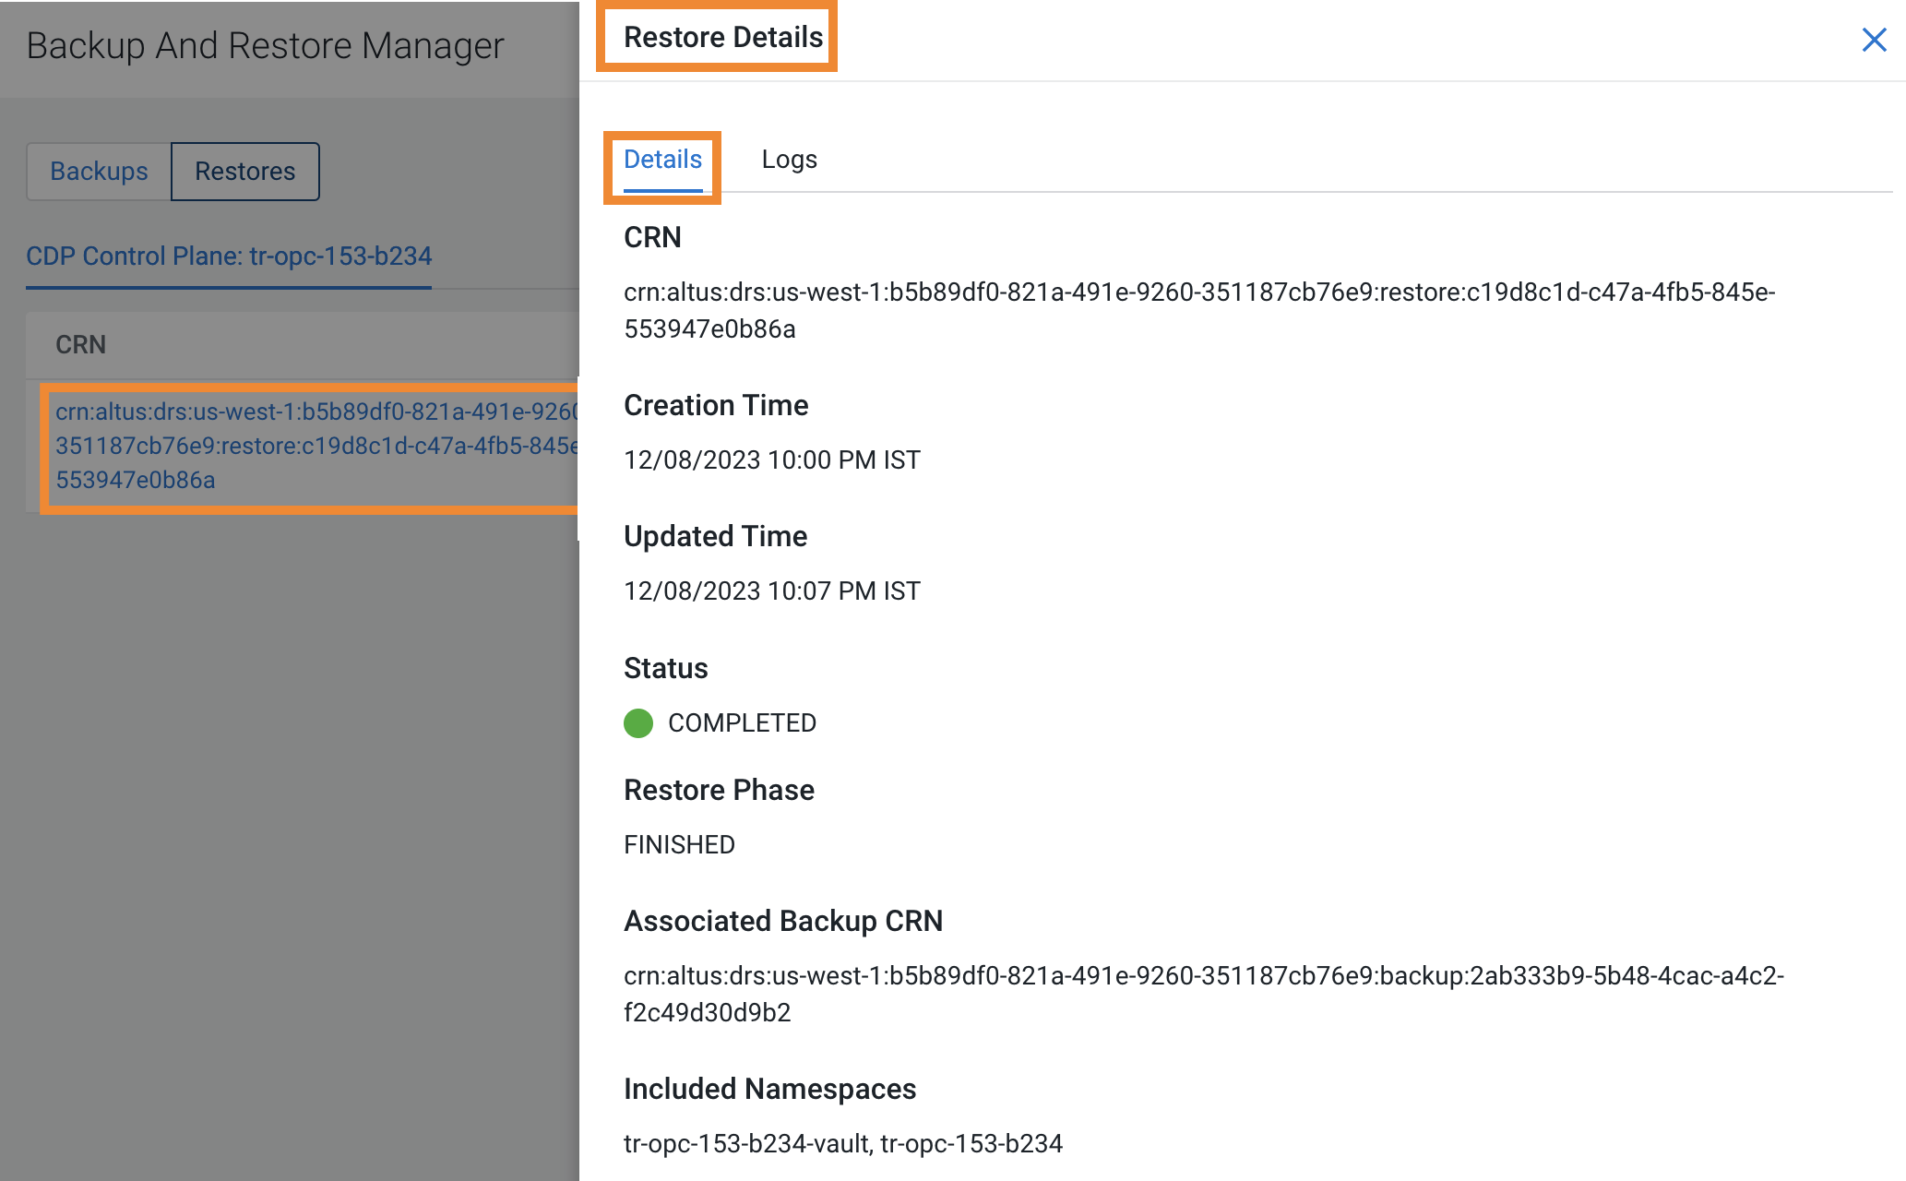This screenshot has height=1181, width=1906.
Task: Select the CRN column header
Action: [81, 344]
